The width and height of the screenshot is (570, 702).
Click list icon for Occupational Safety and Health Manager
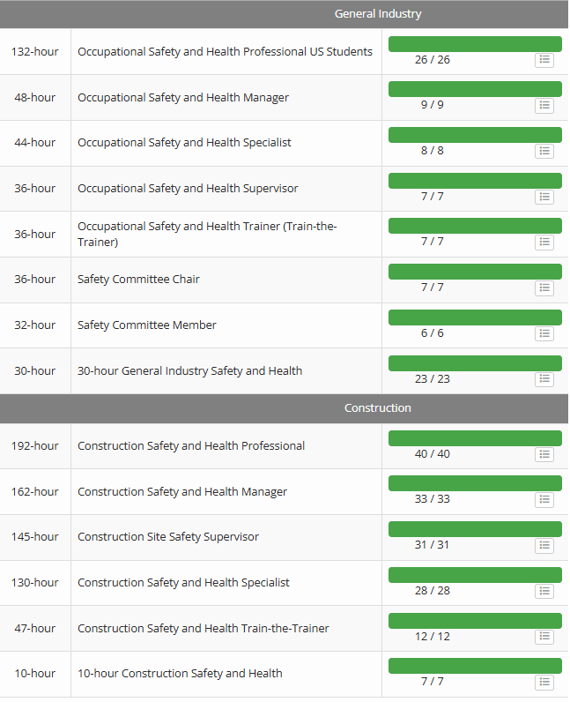click(x=544, y=106)
